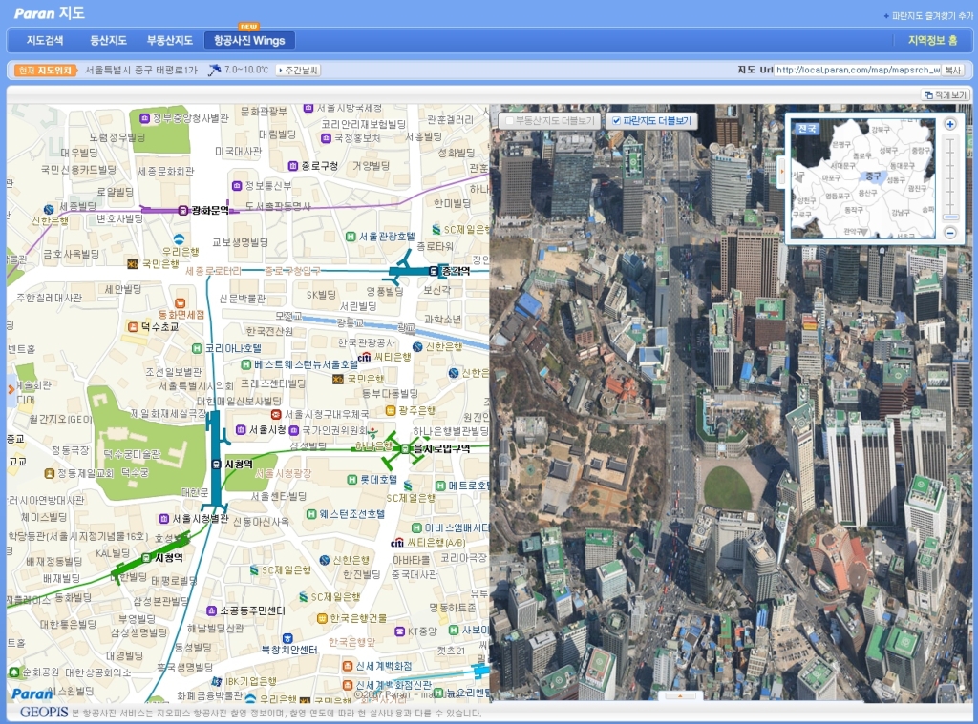
Task: Click the 한국은행건물 icon
Action: [322, 618]
